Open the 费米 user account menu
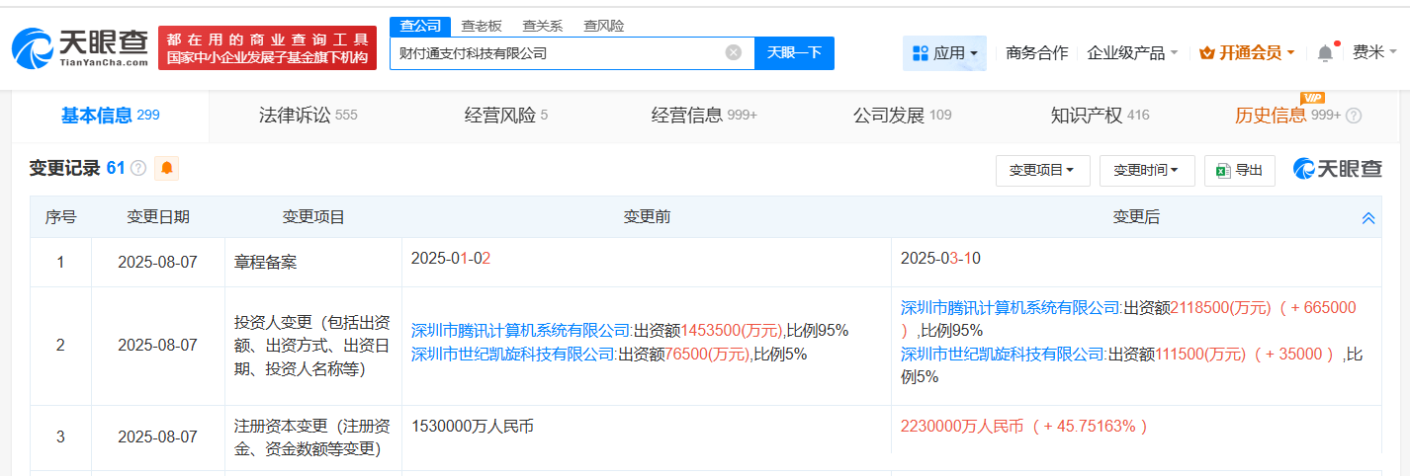This screenshot has height=476, width=1410. pyautogui.click(x=1374, y=53)
